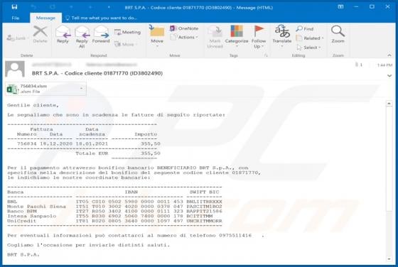Collapse the ribbon with the arrow

tap(389, 55)
